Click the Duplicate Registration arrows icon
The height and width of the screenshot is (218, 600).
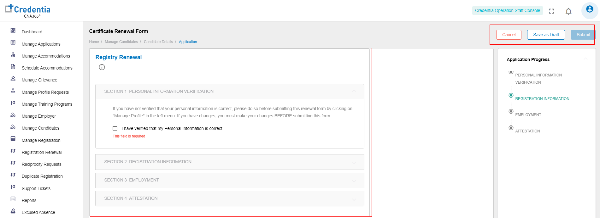tap(13, 175)
